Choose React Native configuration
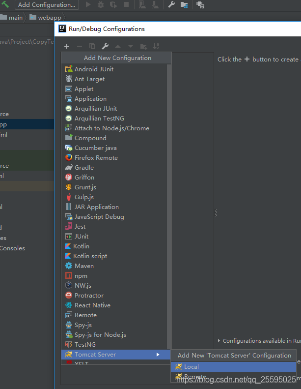301x389 pixels. (x=116, y=305)
